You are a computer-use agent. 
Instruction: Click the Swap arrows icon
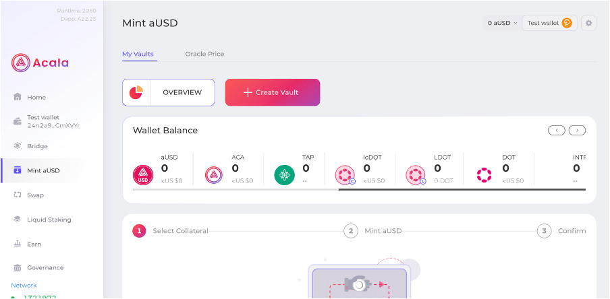17,195
